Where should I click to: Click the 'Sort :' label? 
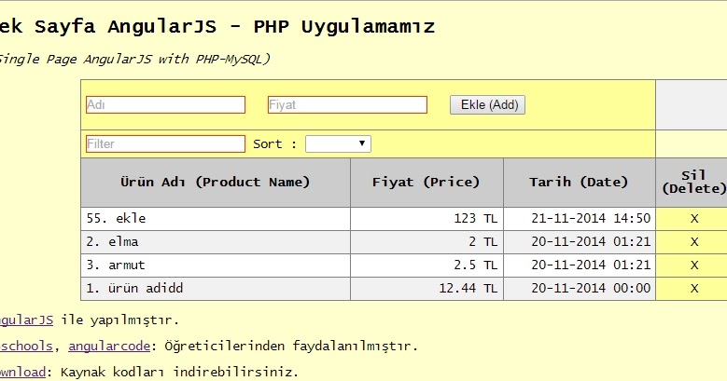tap(274, 144)
